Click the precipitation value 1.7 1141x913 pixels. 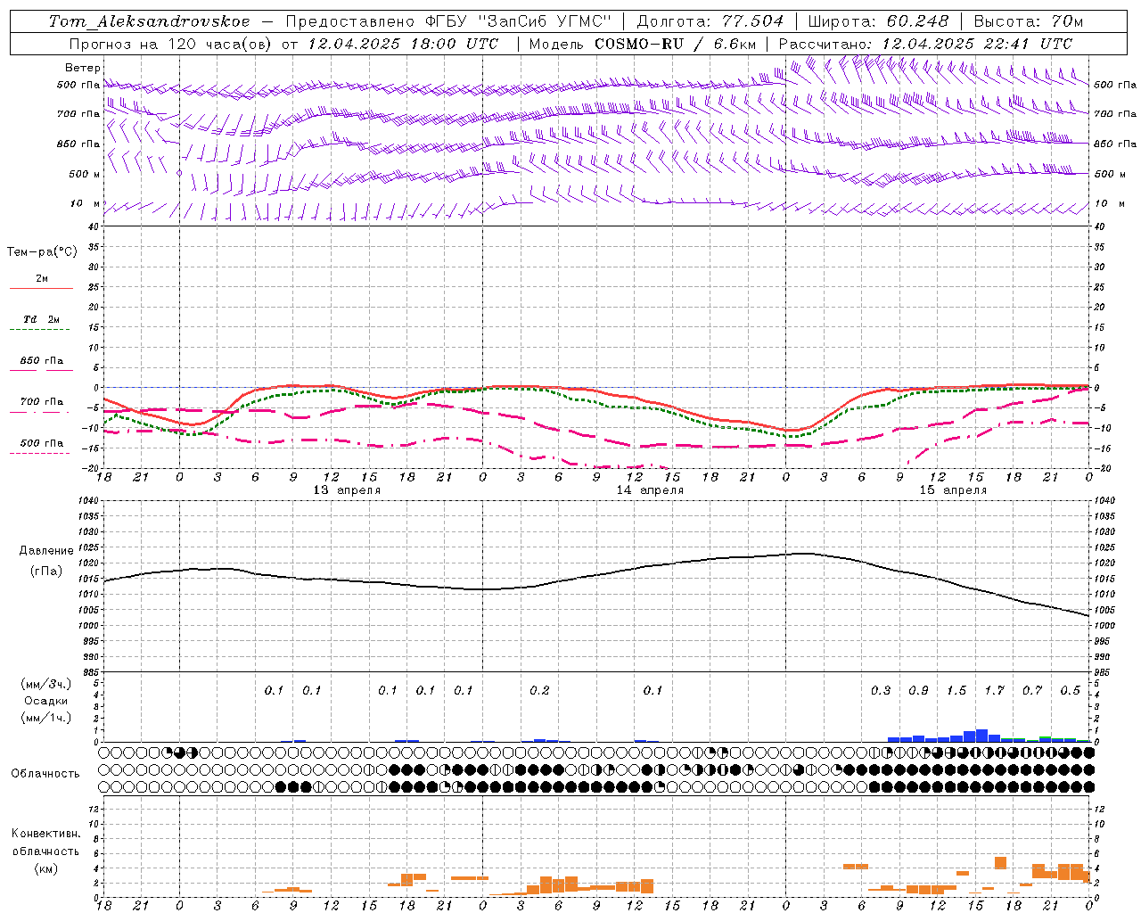click(x=994, y=690)
